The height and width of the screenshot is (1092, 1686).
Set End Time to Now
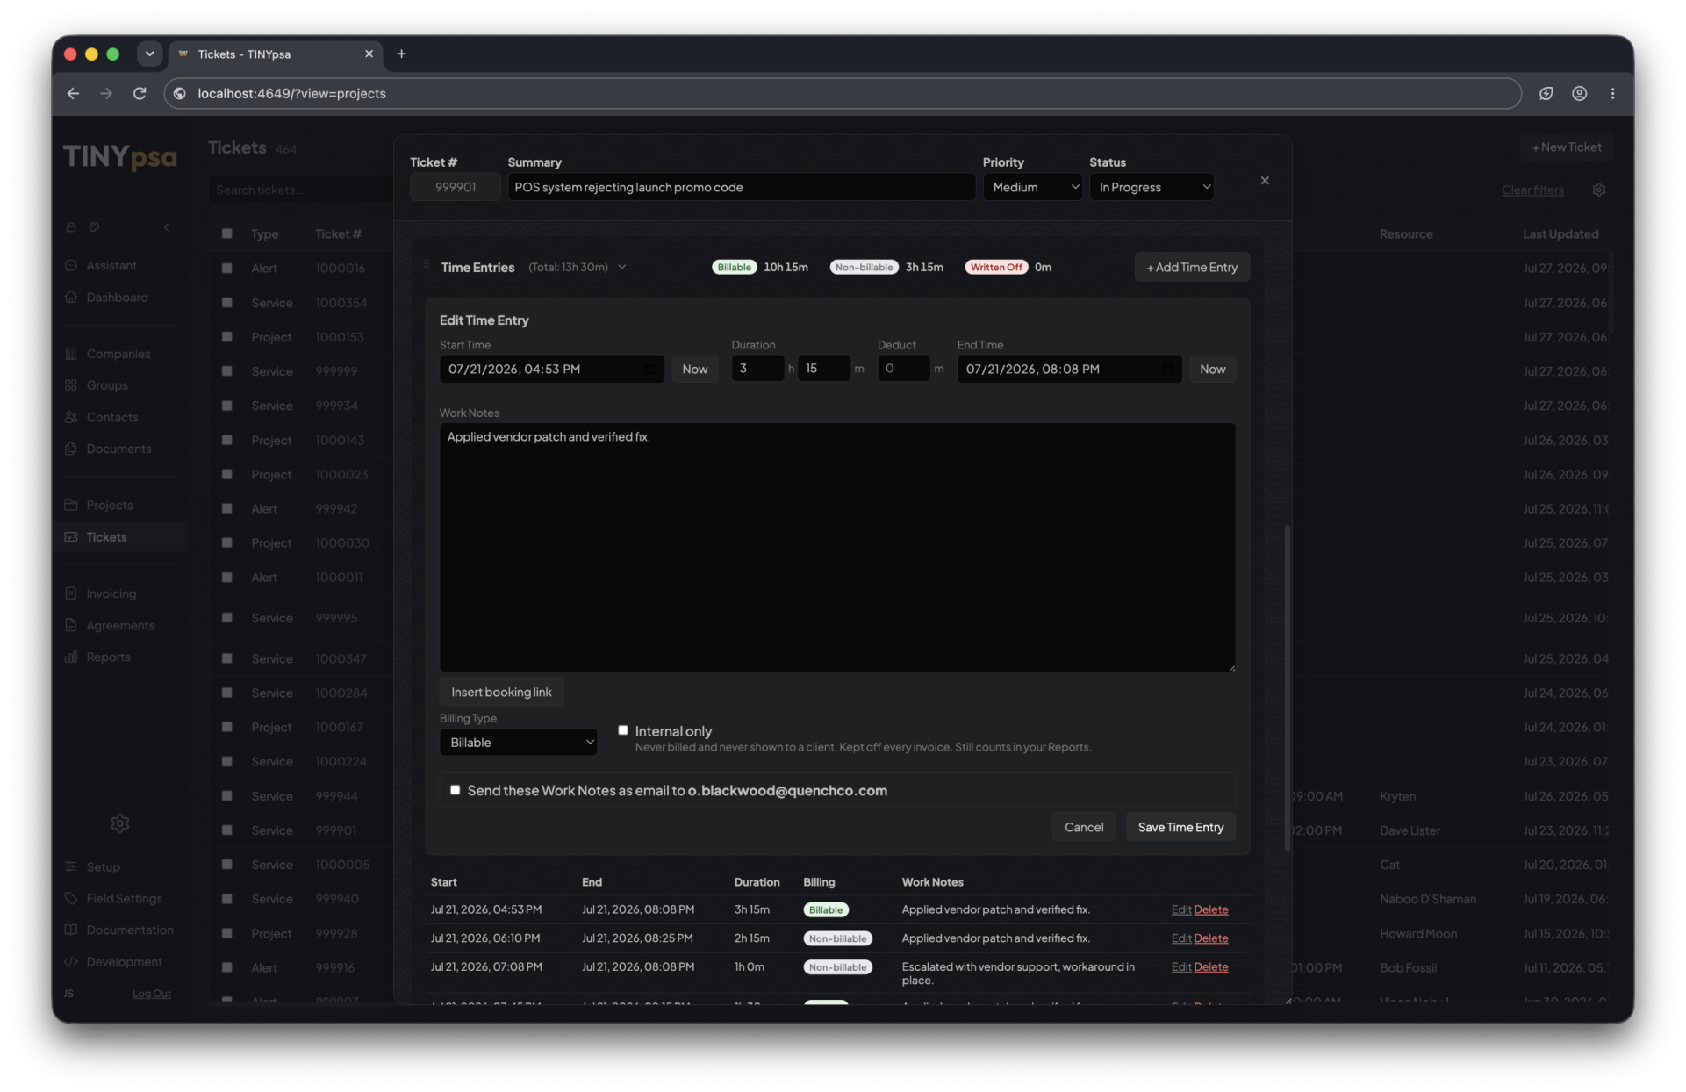pos(1212,369)
